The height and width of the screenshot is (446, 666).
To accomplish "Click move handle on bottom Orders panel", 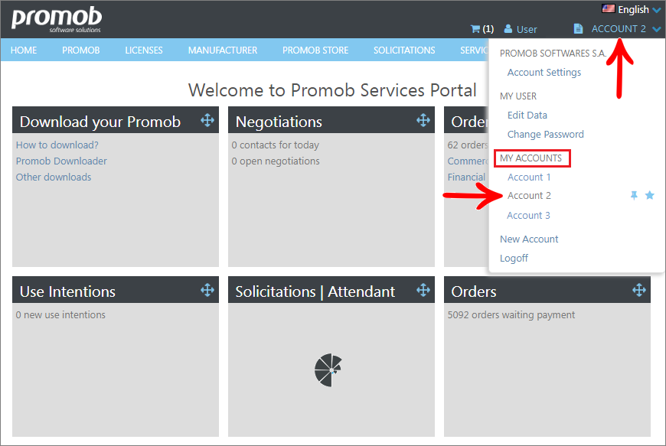I will coord(638,290).
